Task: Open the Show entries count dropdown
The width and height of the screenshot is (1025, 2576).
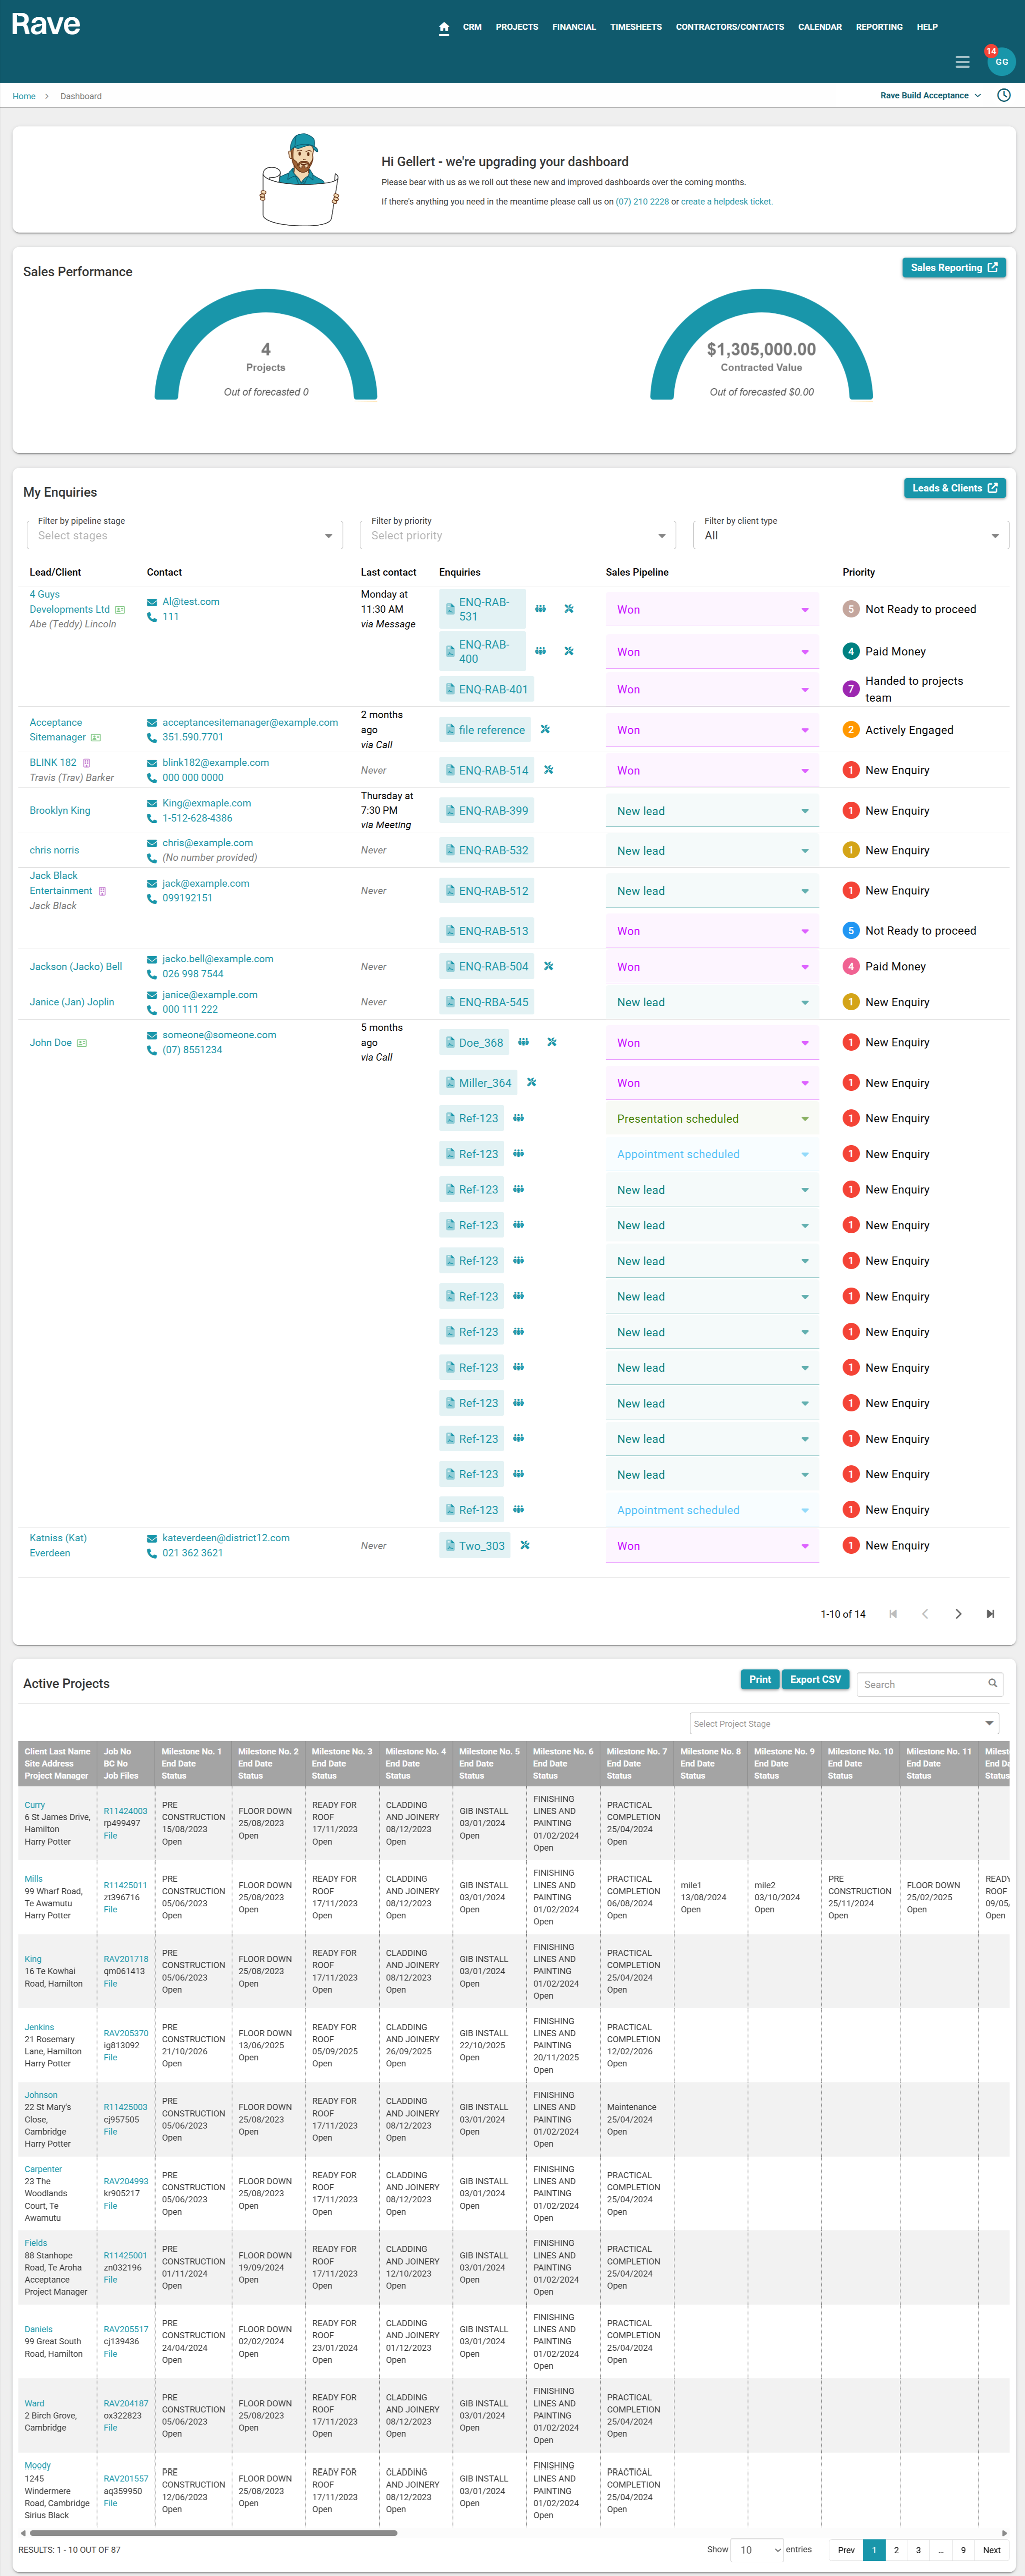Action: click(x=757, y=2550)
